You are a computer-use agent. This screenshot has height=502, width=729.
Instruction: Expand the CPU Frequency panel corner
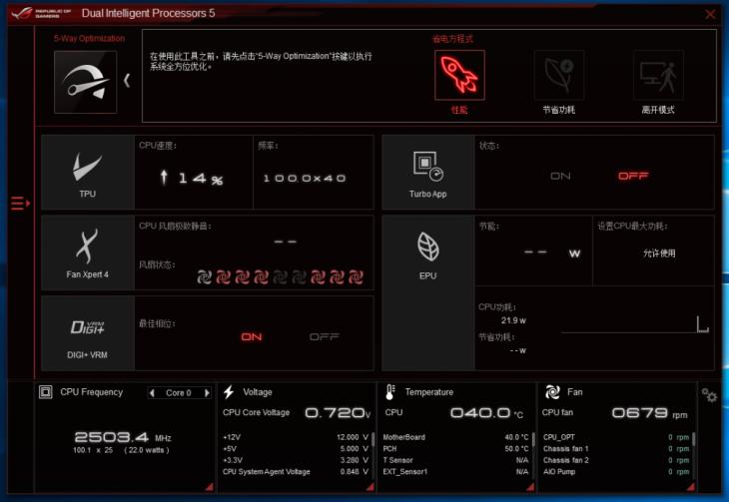(210, 487)
